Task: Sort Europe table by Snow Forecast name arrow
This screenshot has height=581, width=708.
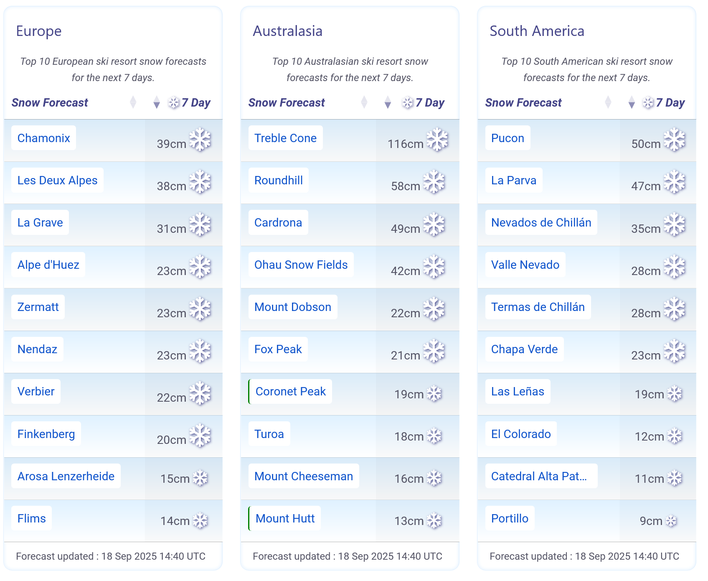Action: coord(133,102)
